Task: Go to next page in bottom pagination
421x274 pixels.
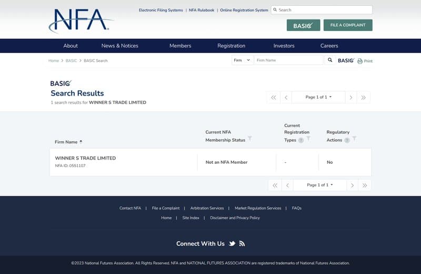Action: pos(352,185)
